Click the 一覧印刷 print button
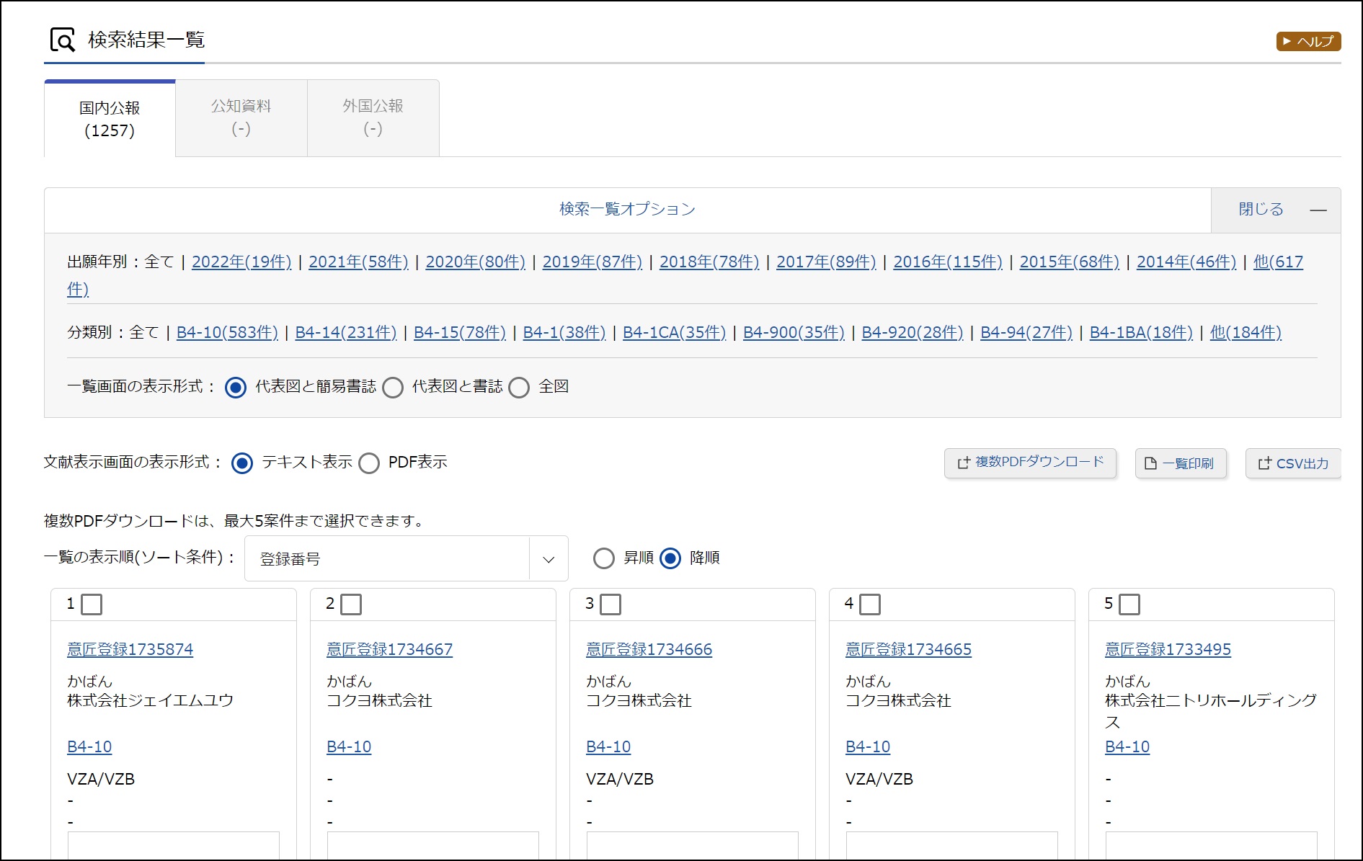The width and height of the screenshot is (1363, 861). coord(1180,463)
